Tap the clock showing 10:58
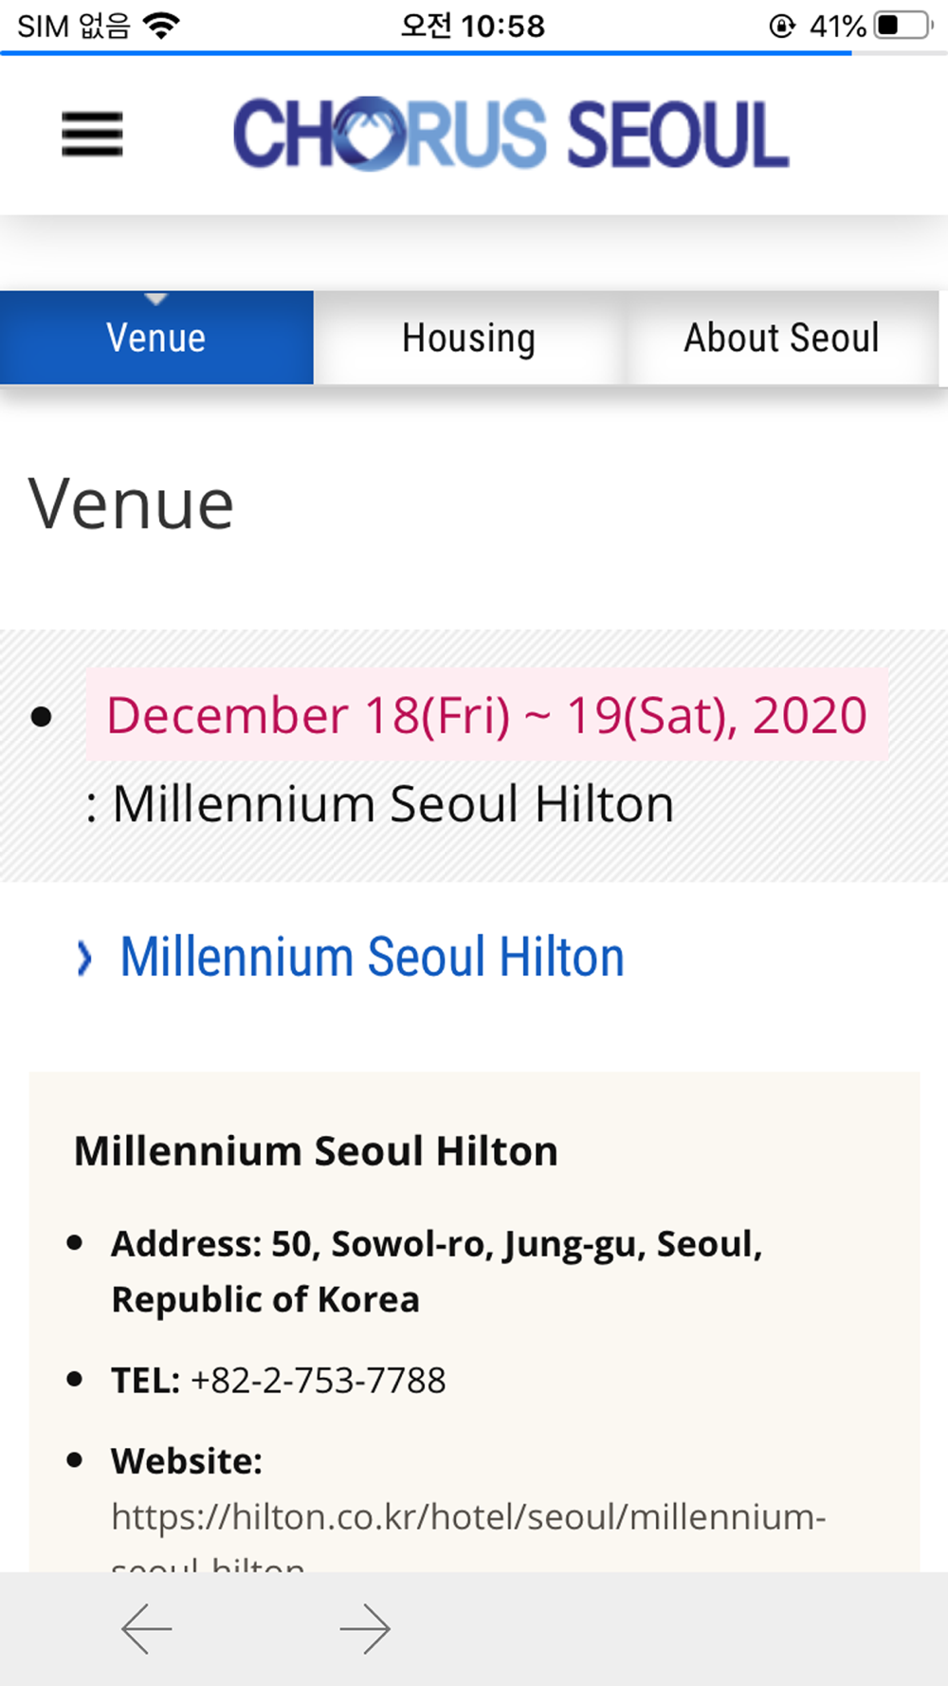Image resolution: width=948 pixels, height=1686 pixels. point(472,26)
